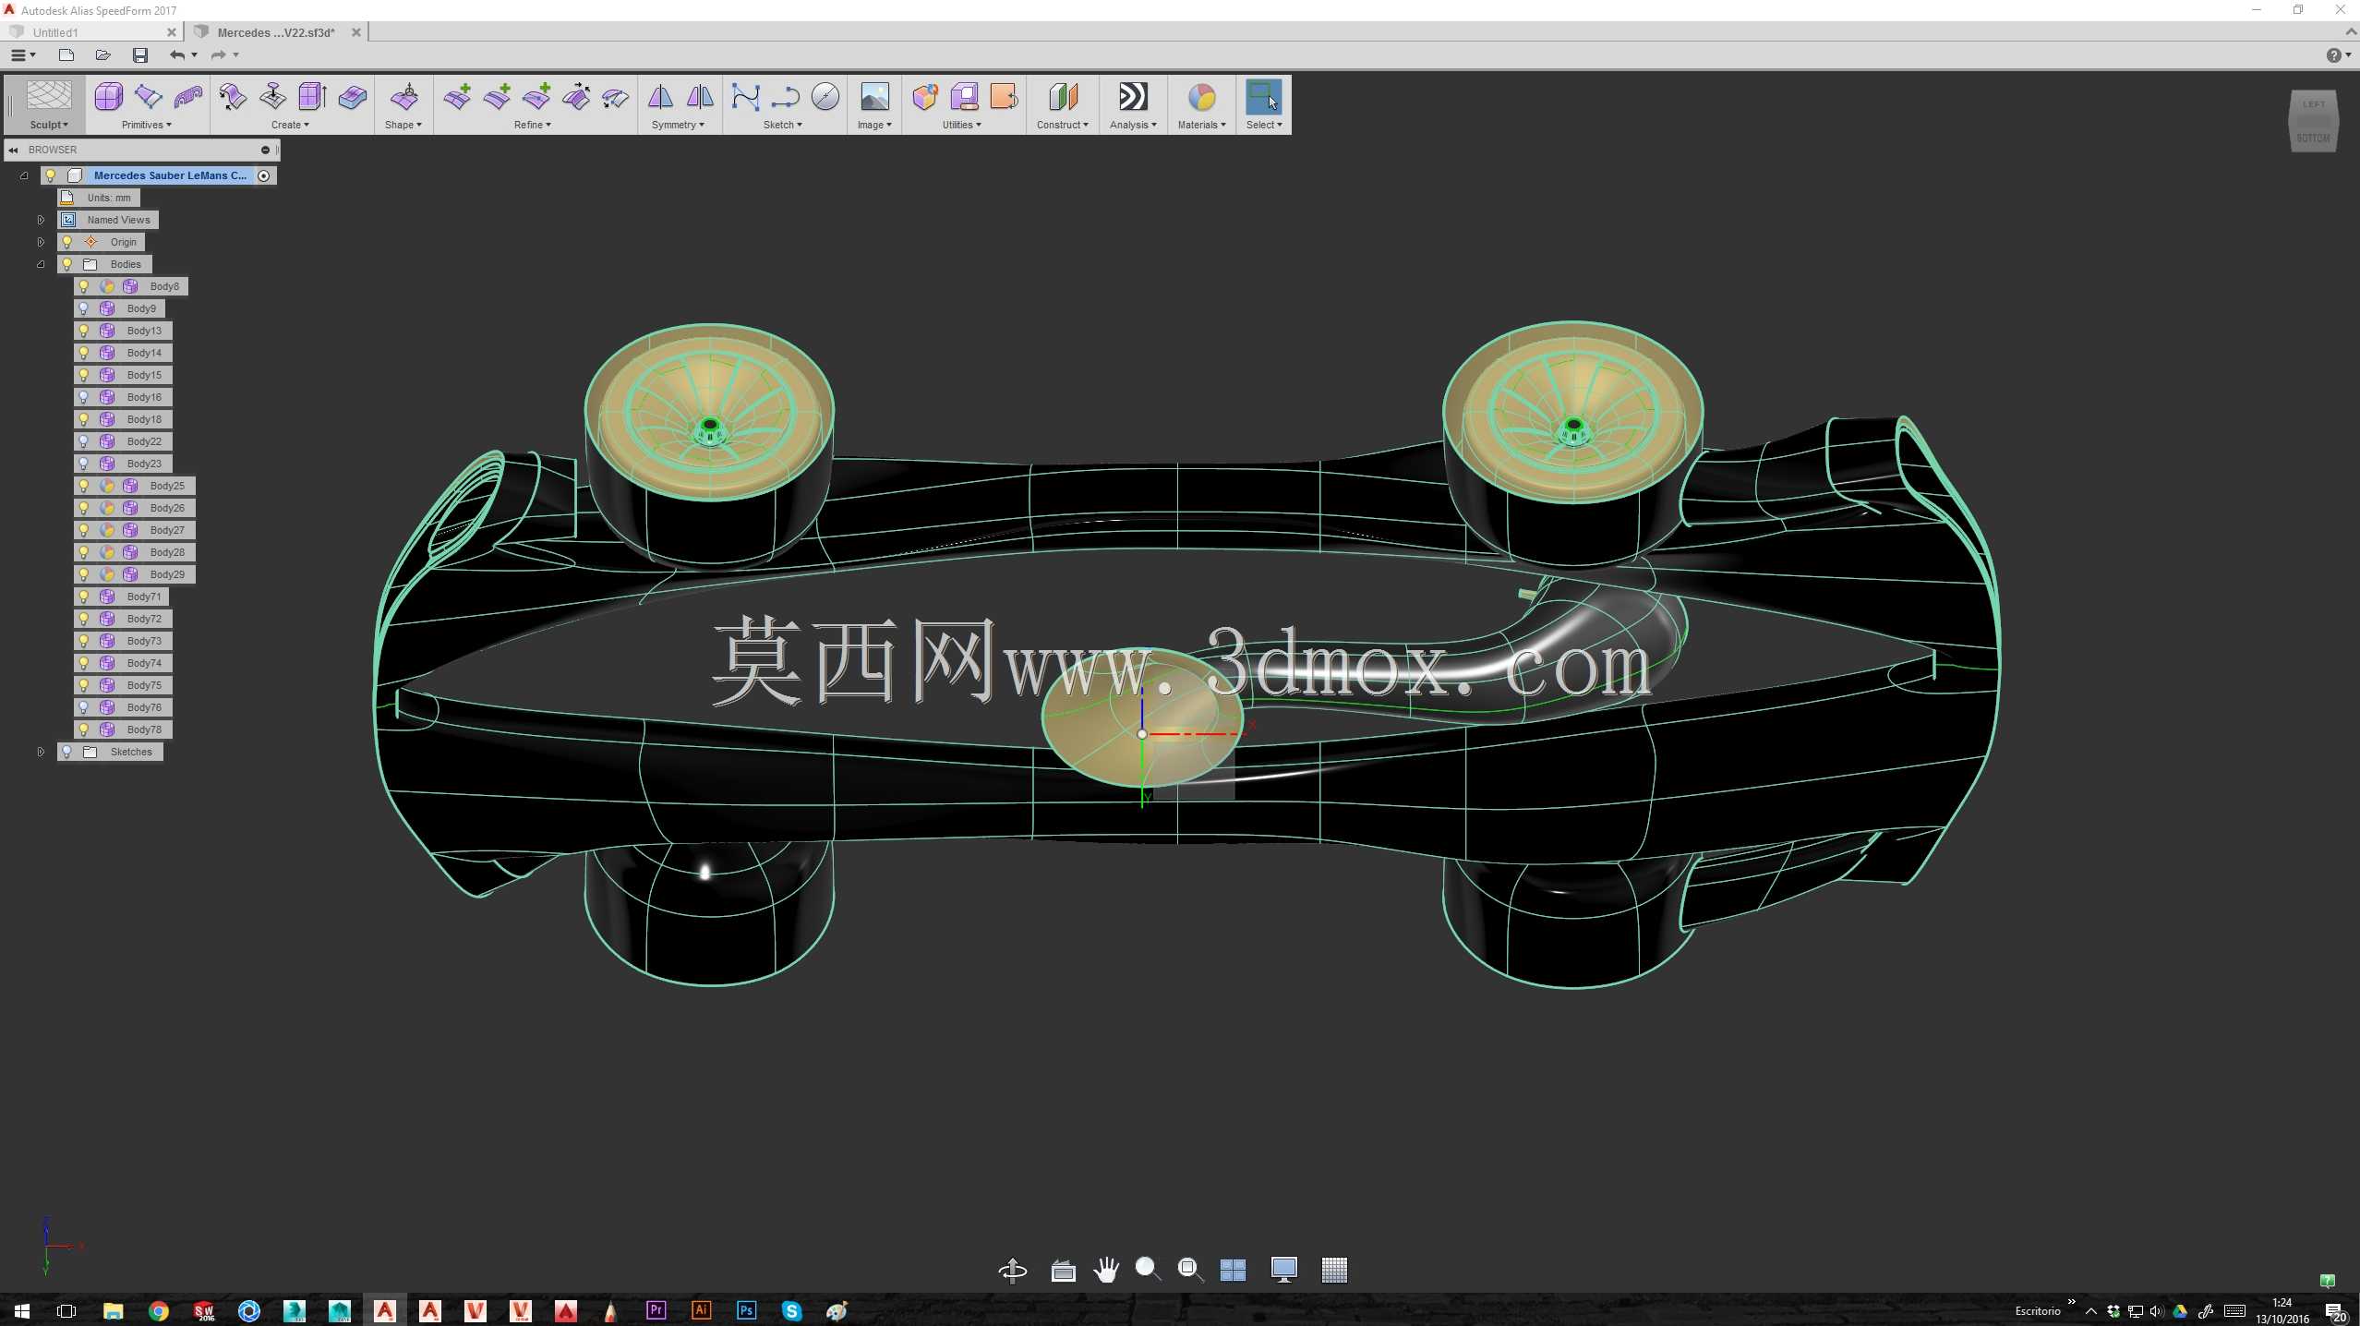Open Chrome from the taskbar
This screenshot has width=2360, height=1326.
tap(159, 1311)
